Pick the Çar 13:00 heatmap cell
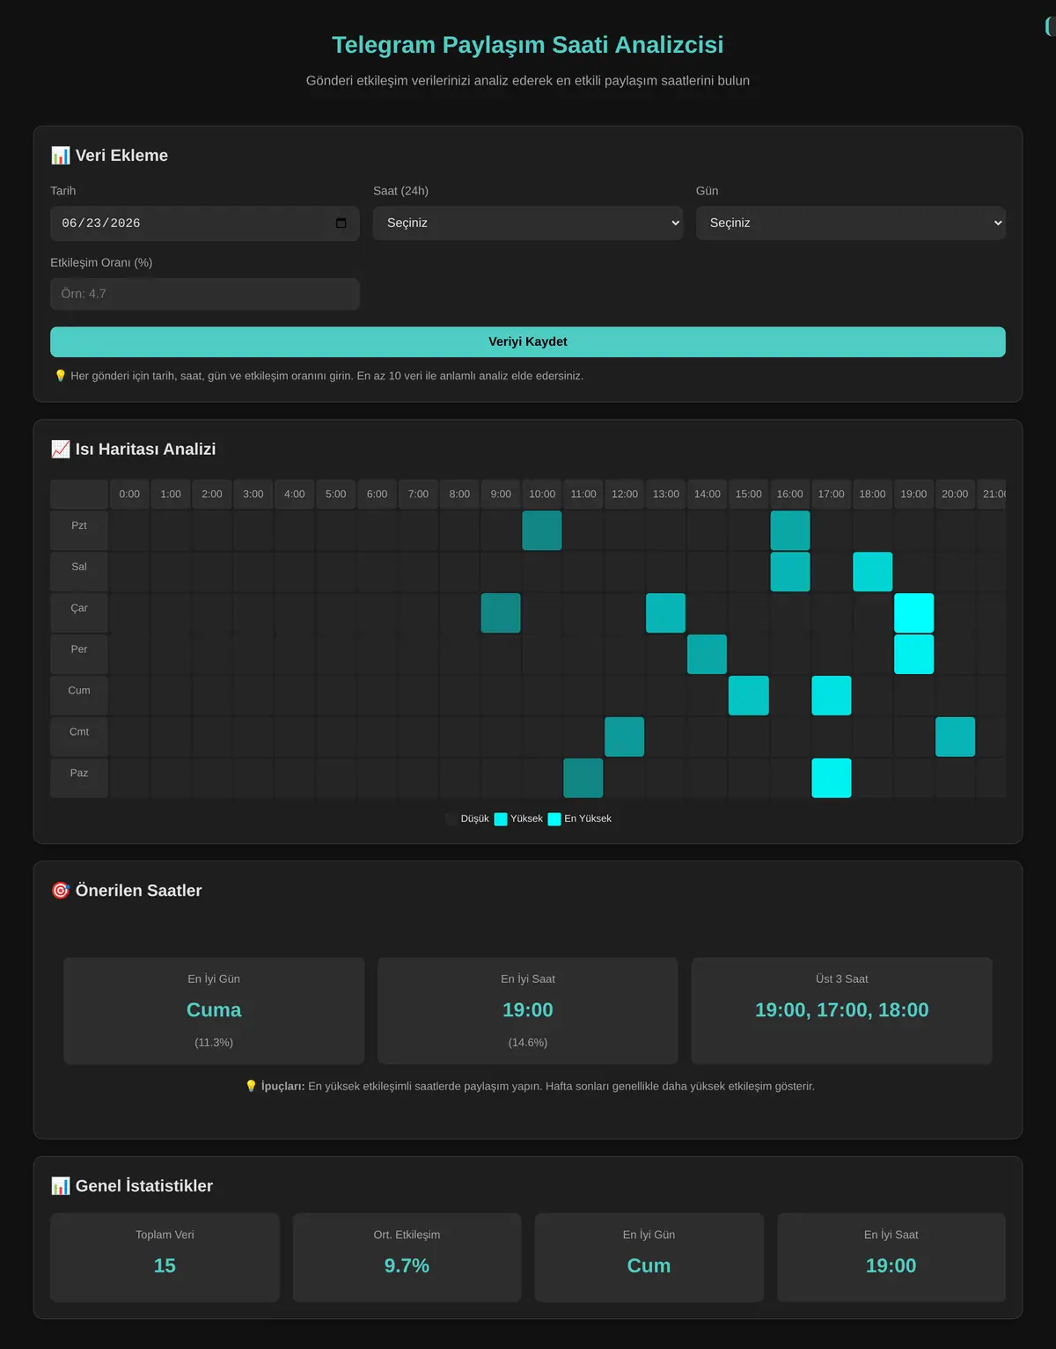The width and height of the screenshot is (1056, 1349). coord(666,613)
